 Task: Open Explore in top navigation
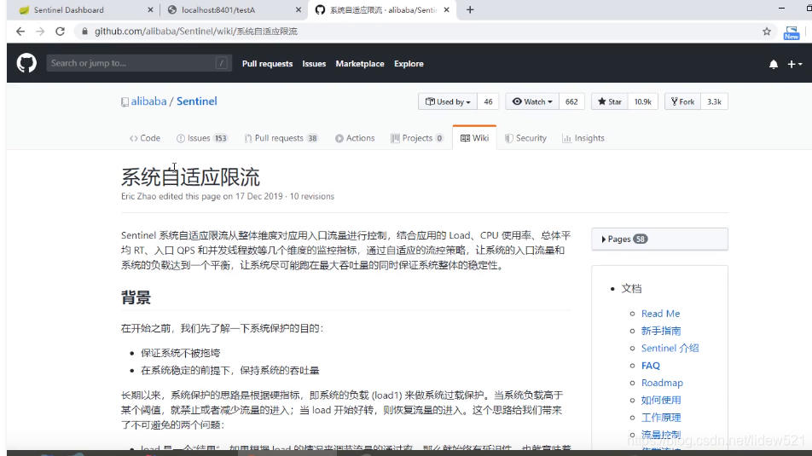point(409,64)
